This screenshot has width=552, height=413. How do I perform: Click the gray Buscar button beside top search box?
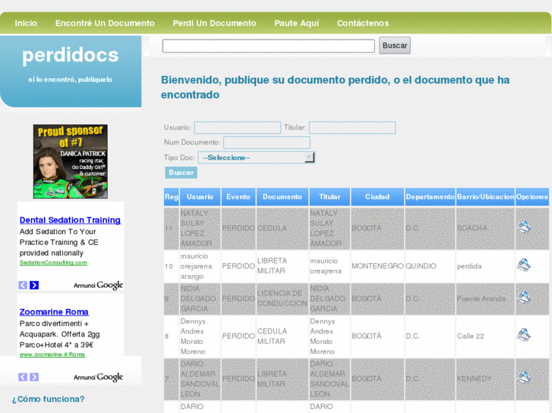(395, 45)
